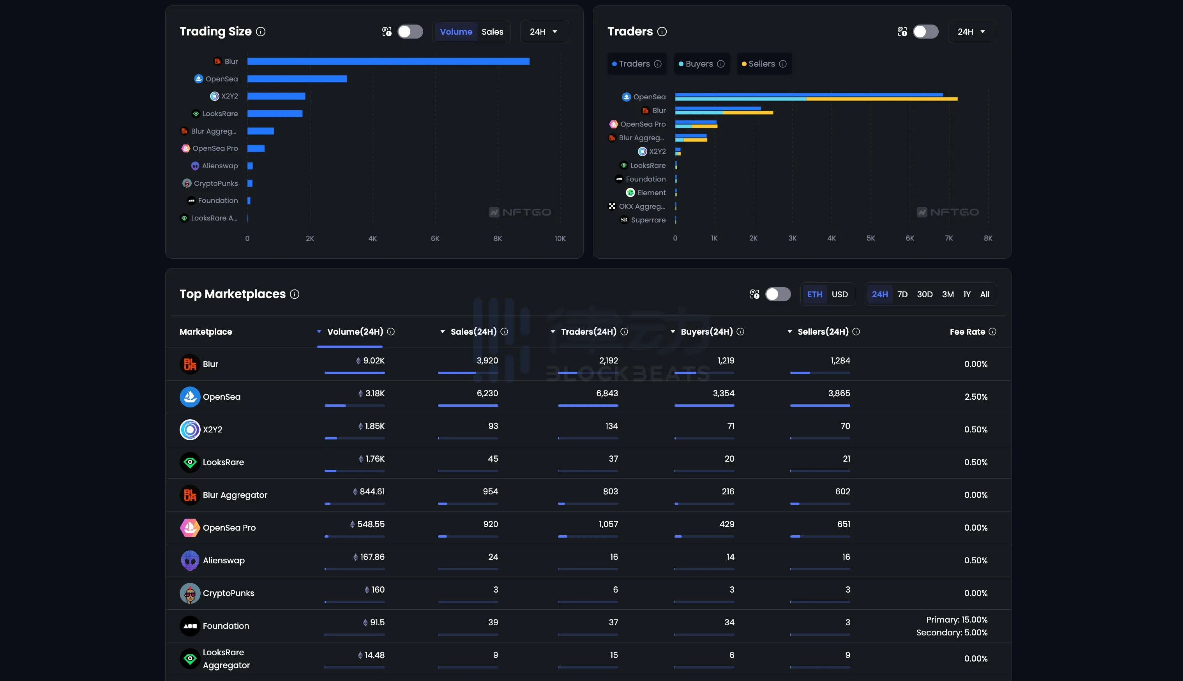Viewport: 1183px width, 681px height.
Task: Sort table by Volume(24H) column
Action: [355, 332]
